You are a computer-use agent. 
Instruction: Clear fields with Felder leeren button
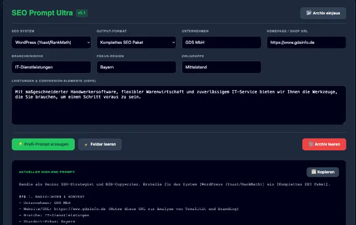tap(100, 144)
